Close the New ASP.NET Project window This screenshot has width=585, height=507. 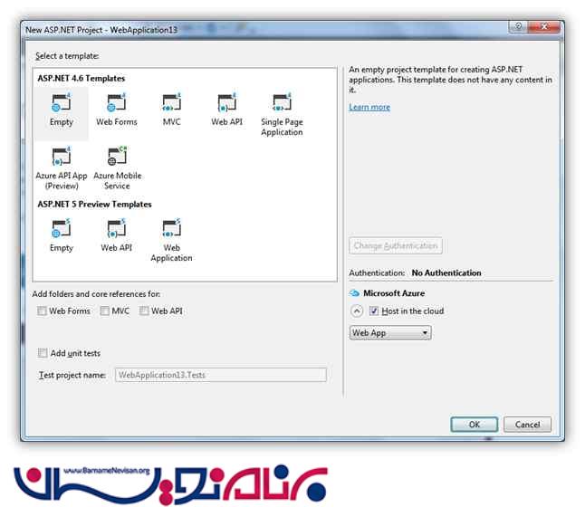pyautogui.click(x=544, y=26)
